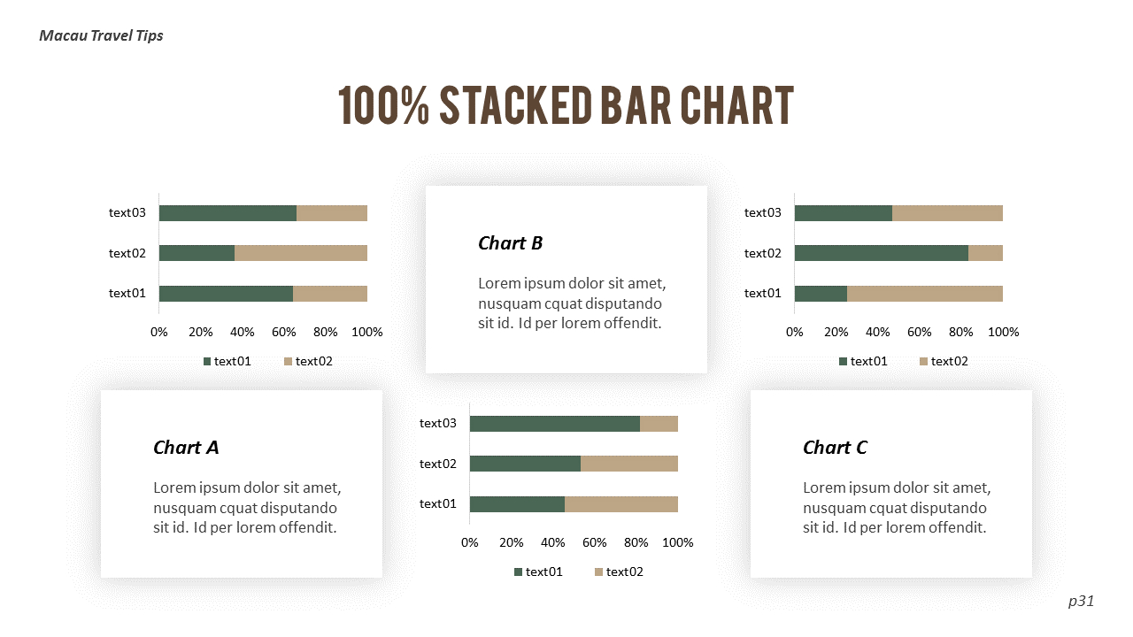
Task: Click tan text01 bar segment above Chart C card
Action: [925, 294]
